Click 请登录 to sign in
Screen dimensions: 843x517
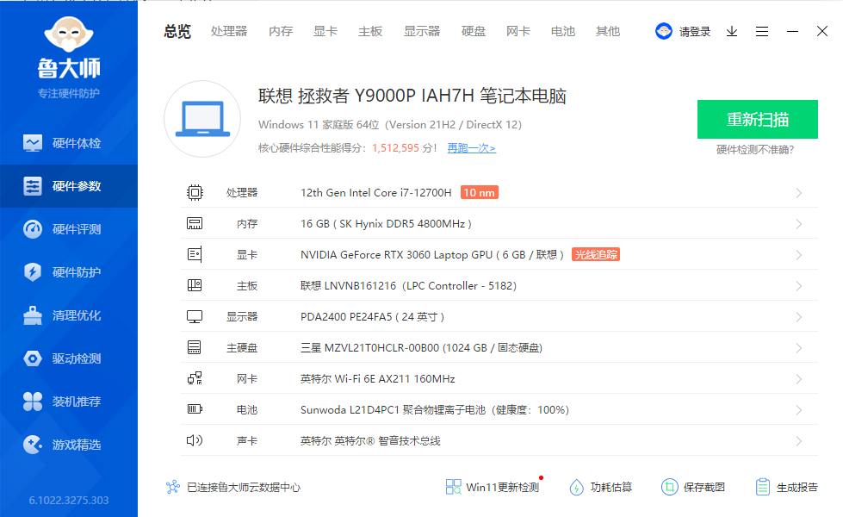[x=695, y=32]
